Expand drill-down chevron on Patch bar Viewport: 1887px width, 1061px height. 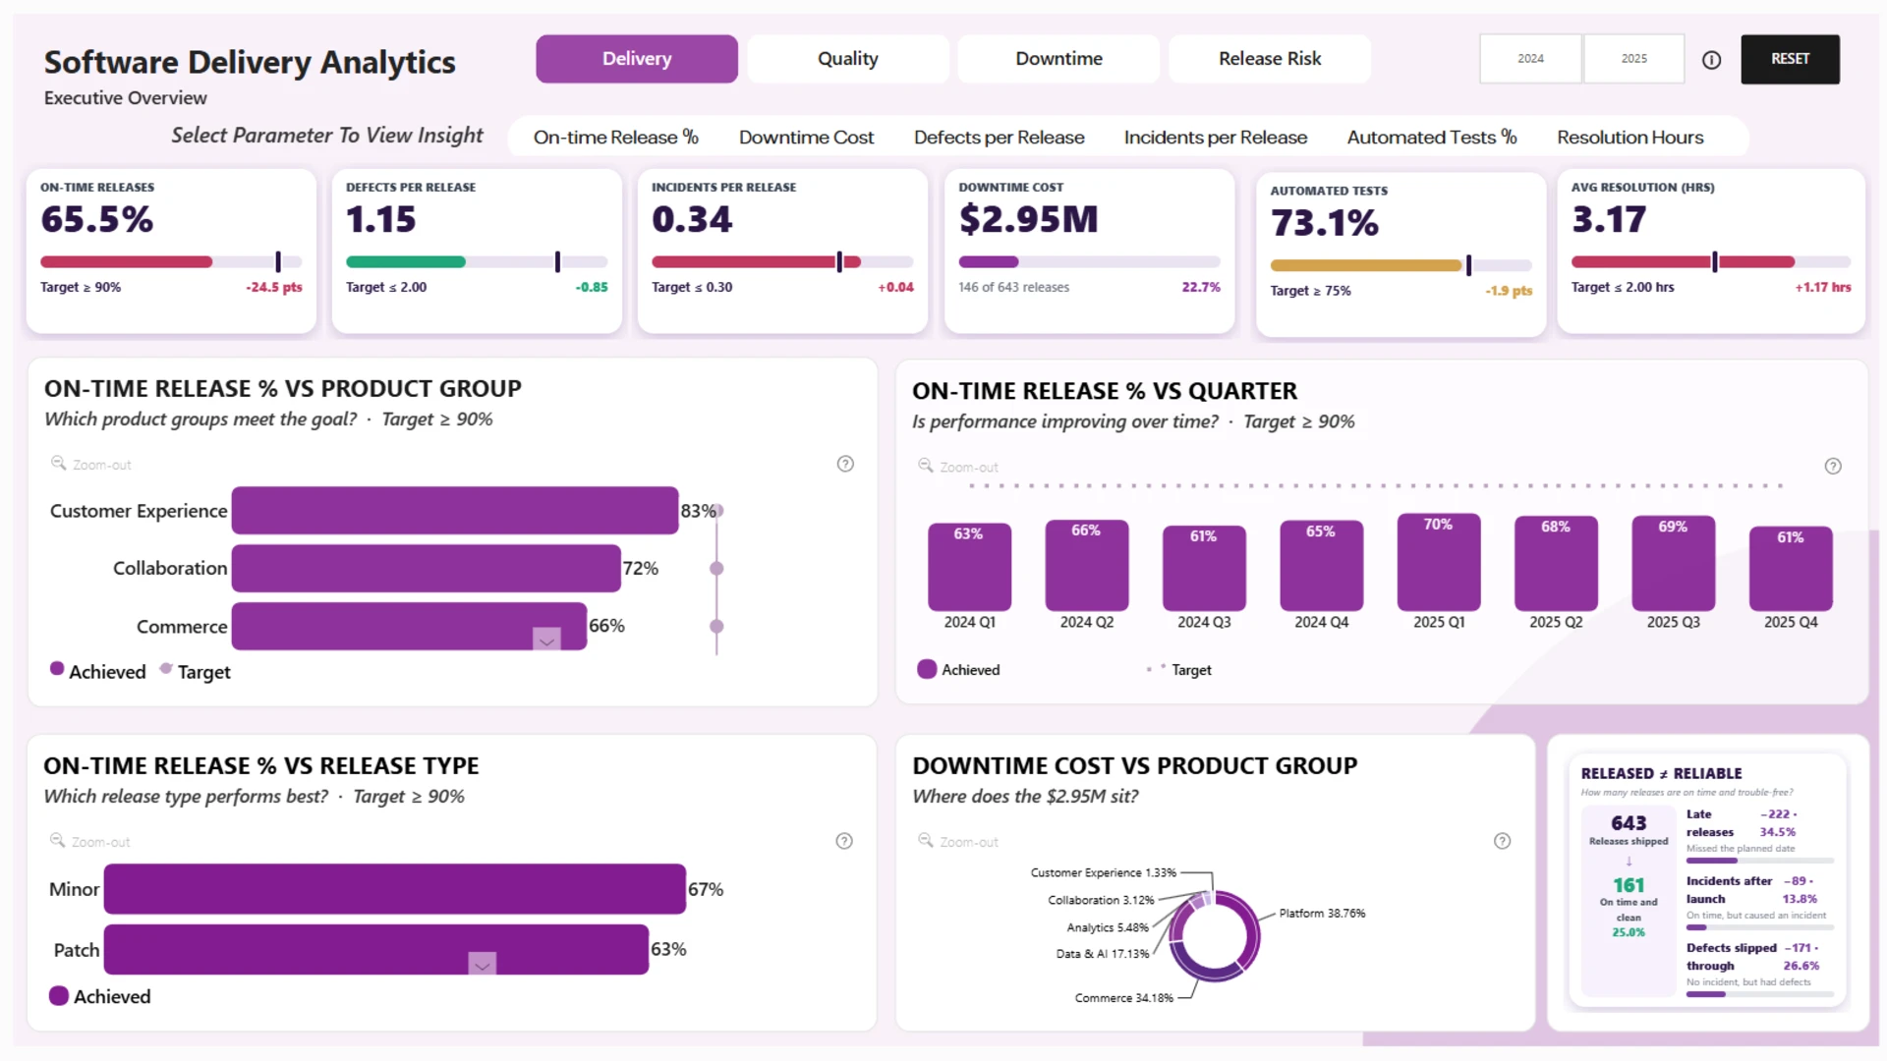(482, 964)
